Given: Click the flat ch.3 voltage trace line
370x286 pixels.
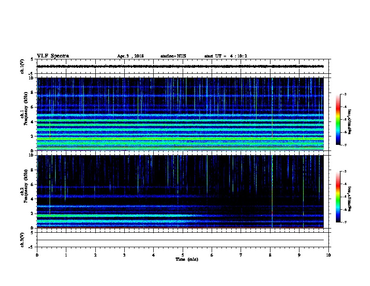Looking at the screenshot, I should (x=180, y=240).
